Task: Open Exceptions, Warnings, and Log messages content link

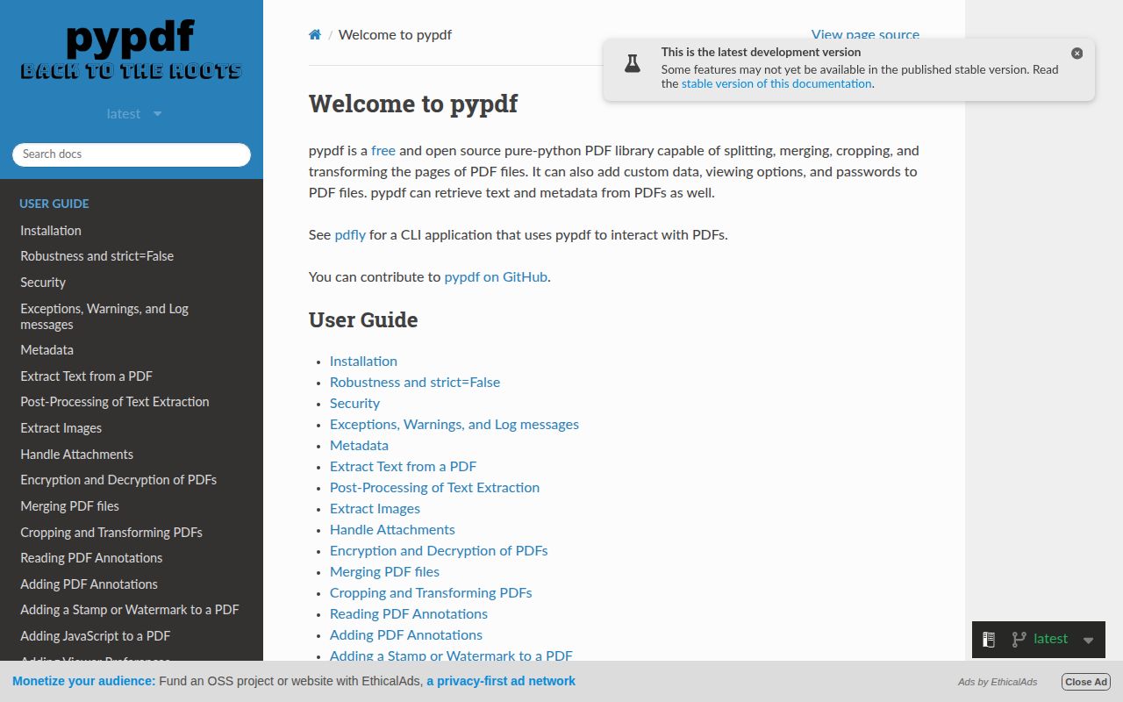Action: (454, 425)
